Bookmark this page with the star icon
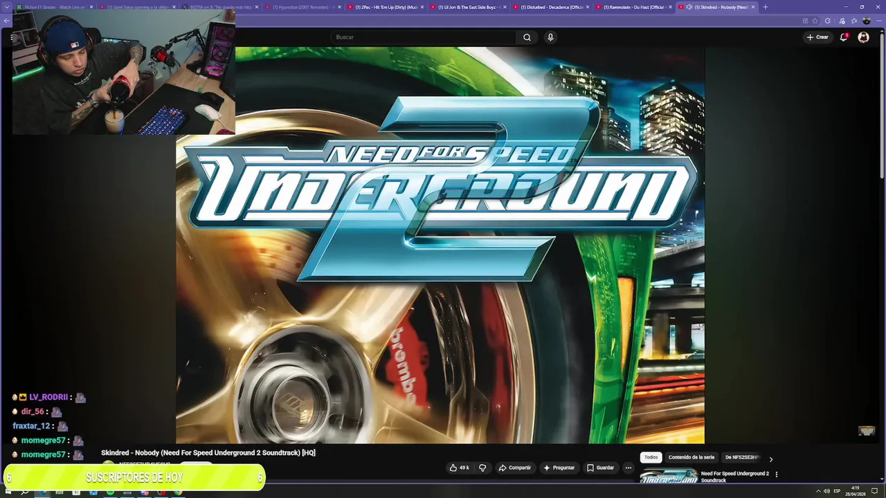 coord(815,21)
